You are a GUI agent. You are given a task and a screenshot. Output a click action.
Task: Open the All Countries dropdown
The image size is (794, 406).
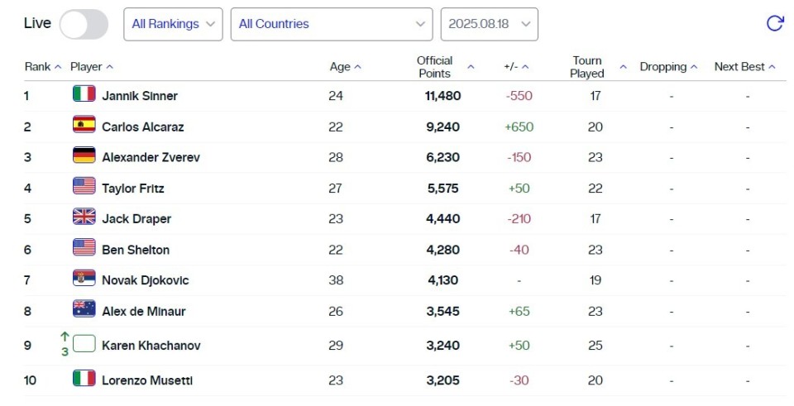click(331, 24)
